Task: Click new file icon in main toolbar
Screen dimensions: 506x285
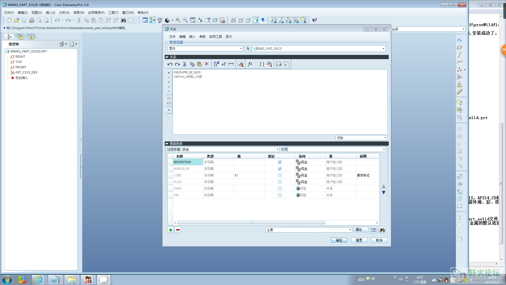Action: [9, 20]
